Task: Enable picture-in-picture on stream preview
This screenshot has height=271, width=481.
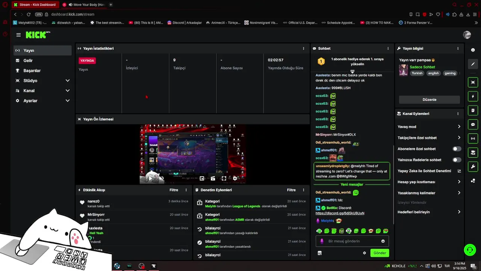Action: [x=202, y=178]
